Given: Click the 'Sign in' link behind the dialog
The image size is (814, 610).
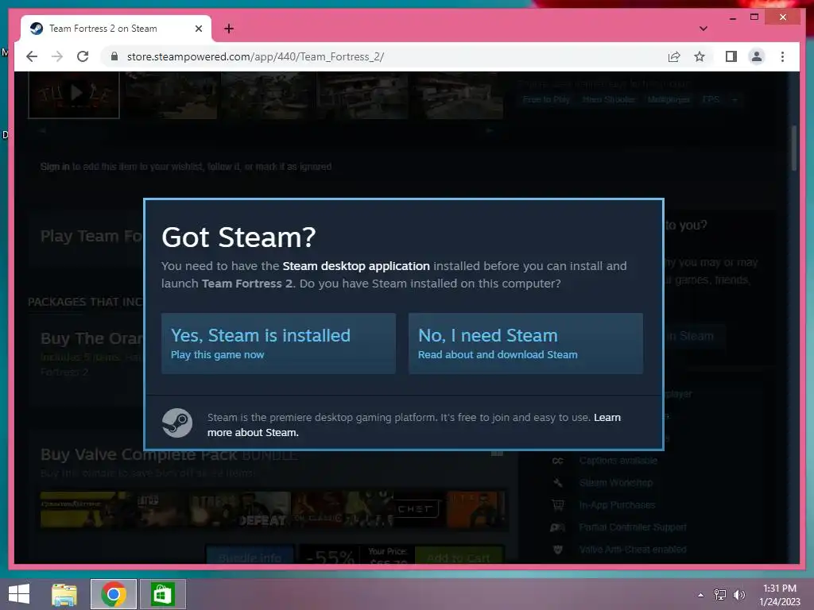Looking at the screenshot, I should pyautogui.click(x=55, y=167).
